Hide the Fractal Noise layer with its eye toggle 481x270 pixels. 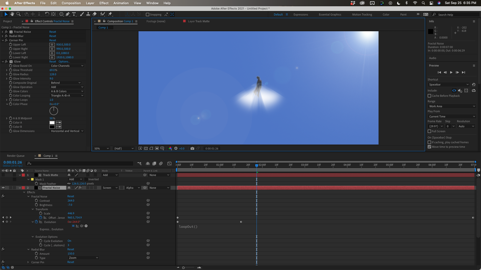click(3, 187)
